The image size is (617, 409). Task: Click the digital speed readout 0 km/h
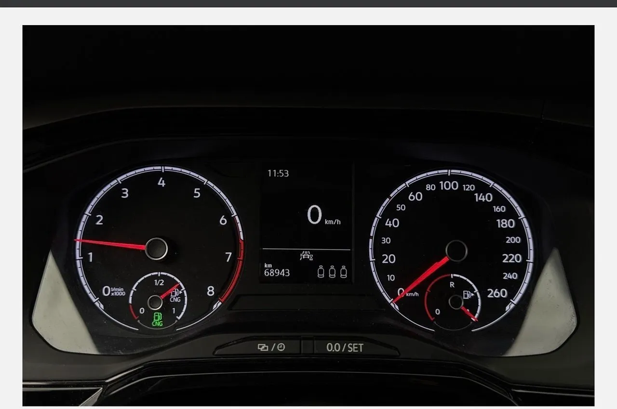click(x=323, y=215)
